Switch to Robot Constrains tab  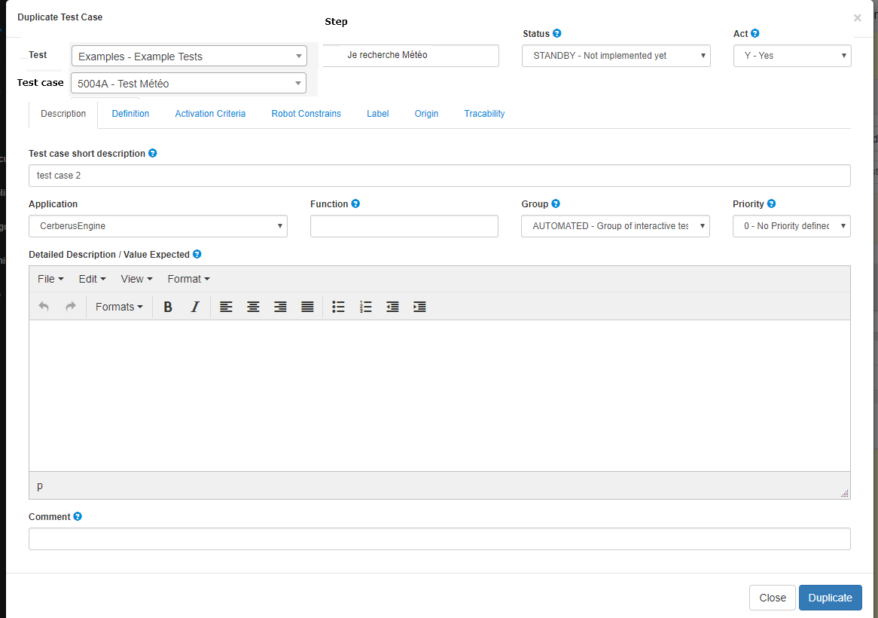[x=306, y=114]
